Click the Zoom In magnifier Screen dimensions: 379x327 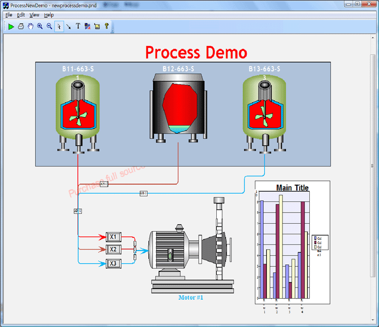click(40, 26)
